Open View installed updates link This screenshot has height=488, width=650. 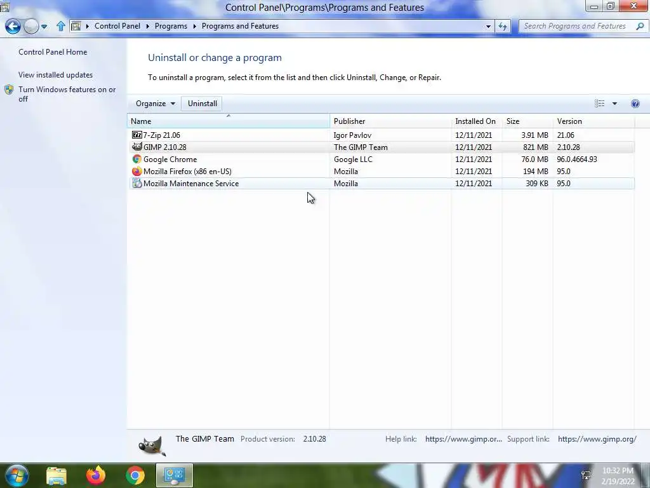pyautogui.click(x=56, y=75)
